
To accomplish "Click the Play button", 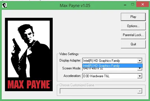I will tap(133, 17).
